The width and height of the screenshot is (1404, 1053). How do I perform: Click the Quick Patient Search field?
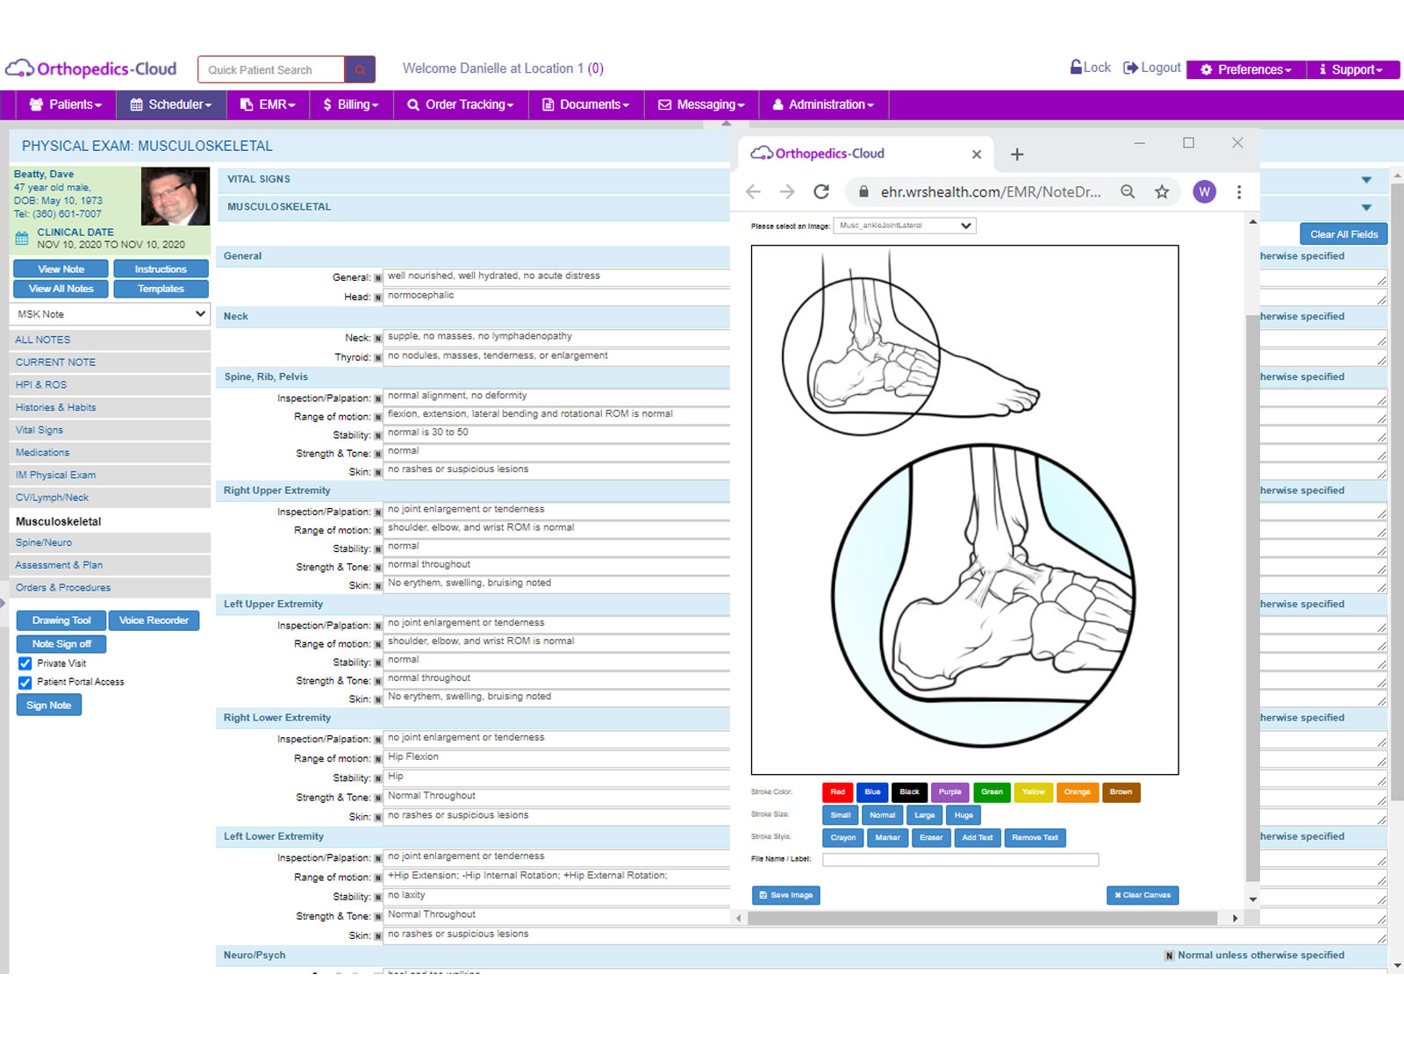(271, 69)
